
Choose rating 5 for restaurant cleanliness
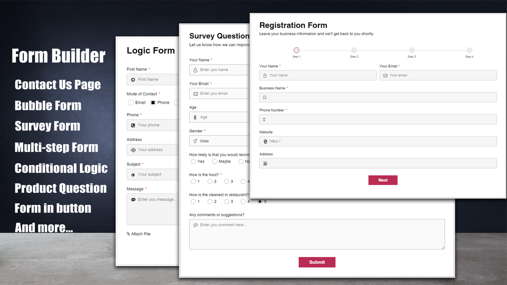point(260,201)
